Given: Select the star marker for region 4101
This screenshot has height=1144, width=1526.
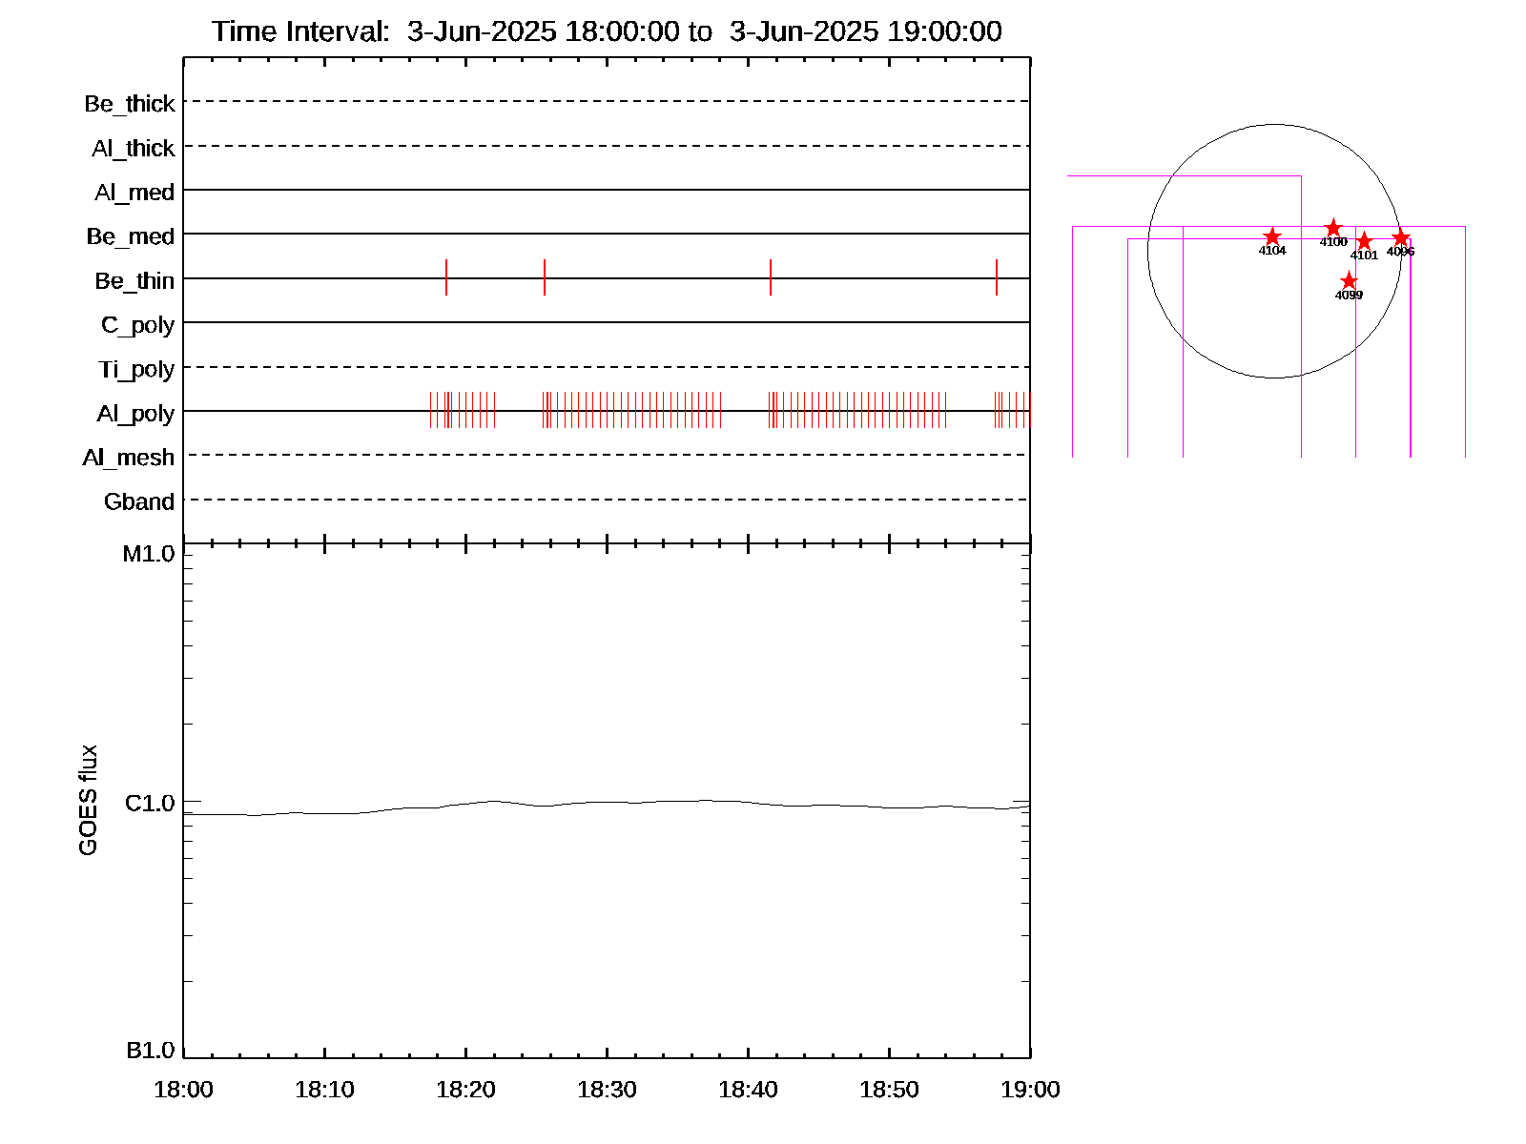Looking at the screenshot, I should point(1364,241).
